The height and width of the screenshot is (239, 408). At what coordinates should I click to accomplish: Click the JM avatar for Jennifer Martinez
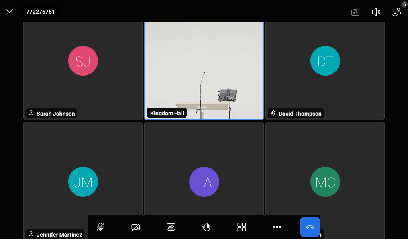pyautogui.click(x=83, y=182)
